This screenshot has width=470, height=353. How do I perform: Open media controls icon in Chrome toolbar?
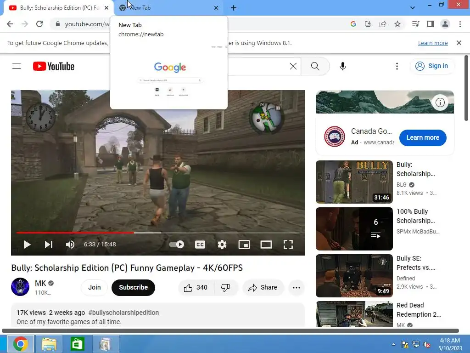click(415, 24)
